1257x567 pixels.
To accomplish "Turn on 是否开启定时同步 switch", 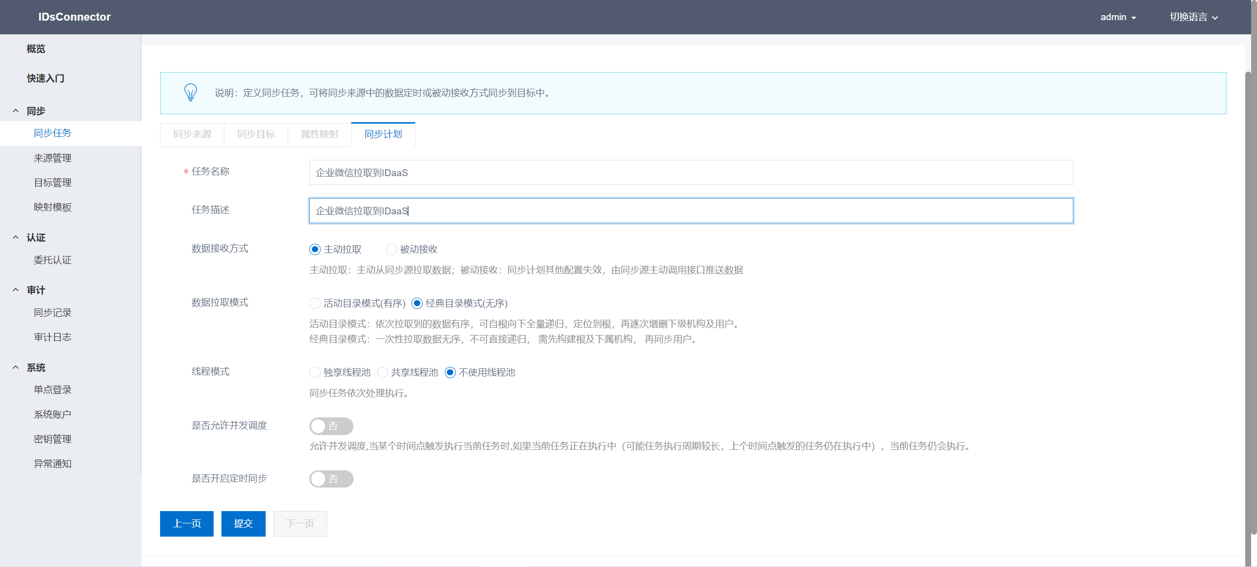I will (331, 479).
